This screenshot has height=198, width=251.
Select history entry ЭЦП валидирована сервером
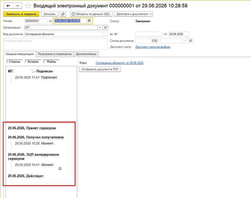coord(33,157)
